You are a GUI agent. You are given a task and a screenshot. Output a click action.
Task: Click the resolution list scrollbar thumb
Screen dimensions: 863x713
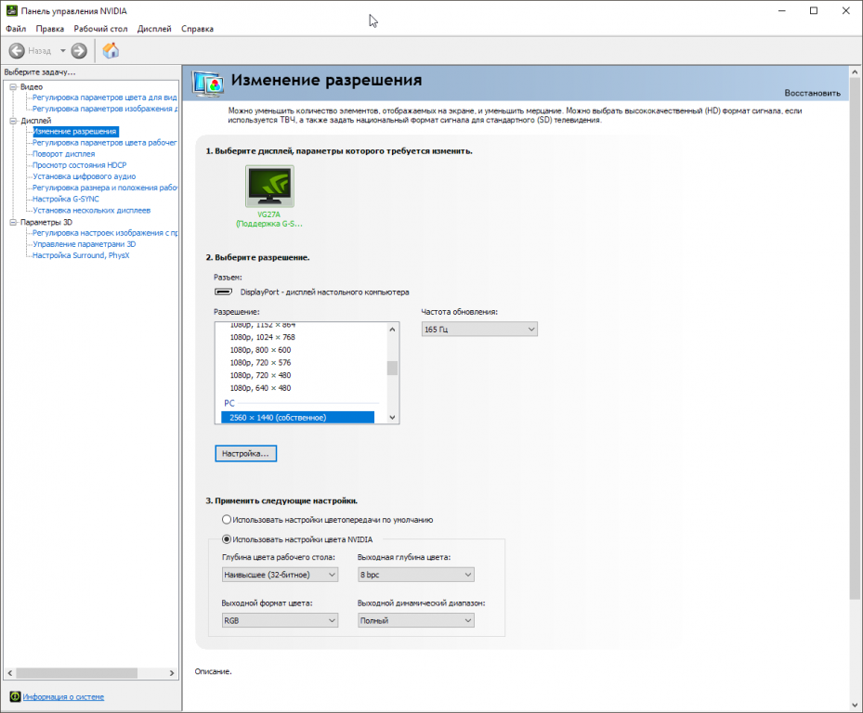392,368
